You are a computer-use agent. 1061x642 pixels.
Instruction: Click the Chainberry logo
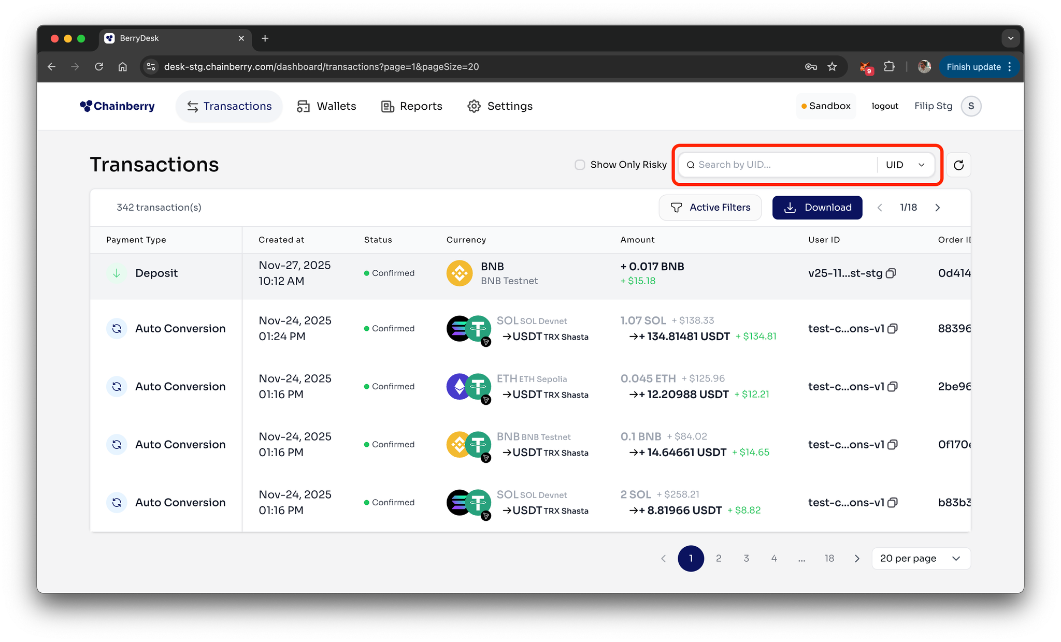point(118,106)
